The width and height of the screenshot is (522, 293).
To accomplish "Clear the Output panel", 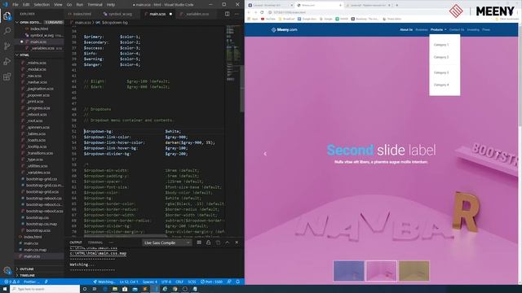I will 199,243.
